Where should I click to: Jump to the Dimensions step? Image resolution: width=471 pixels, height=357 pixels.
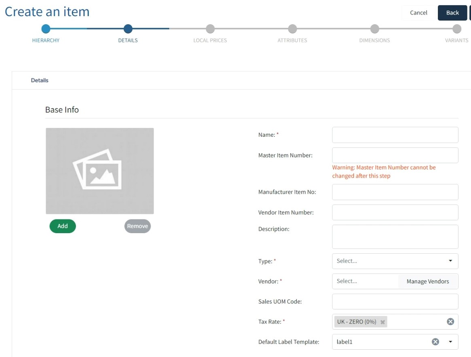tap(374, 29)
